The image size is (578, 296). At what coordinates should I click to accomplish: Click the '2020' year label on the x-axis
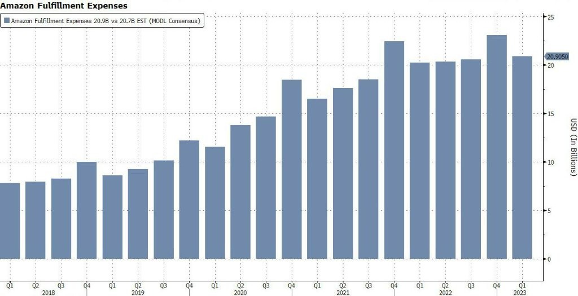(x=240, y=293)
